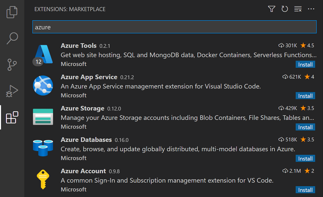Click the Azure Storage extension icon
Viewport: 323px width, 197px height.
43,117
